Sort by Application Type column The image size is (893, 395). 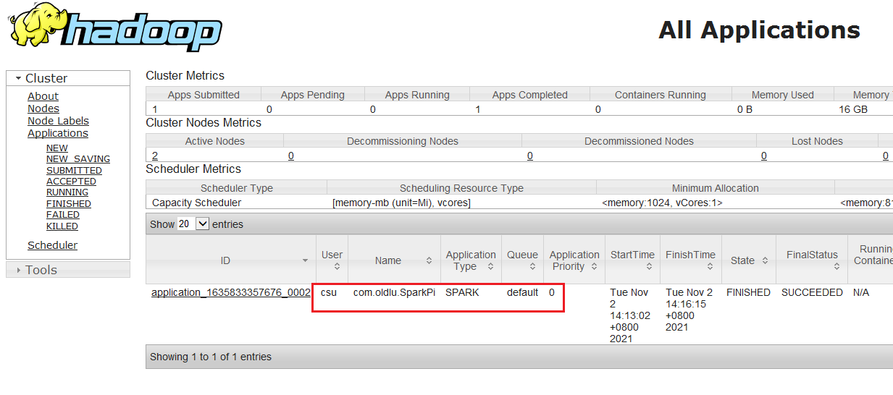(x=471, y=260)
